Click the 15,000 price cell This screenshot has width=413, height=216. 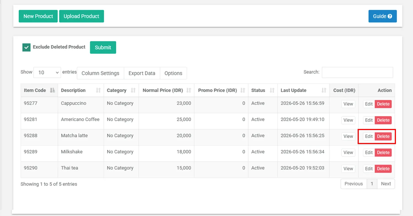[x=166, y=170]
